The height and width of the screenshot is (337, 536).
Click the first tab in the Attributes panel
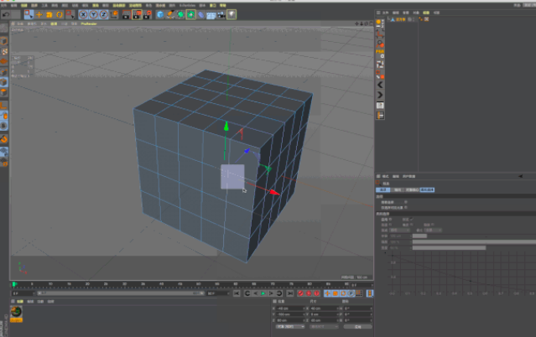point(382,189)
